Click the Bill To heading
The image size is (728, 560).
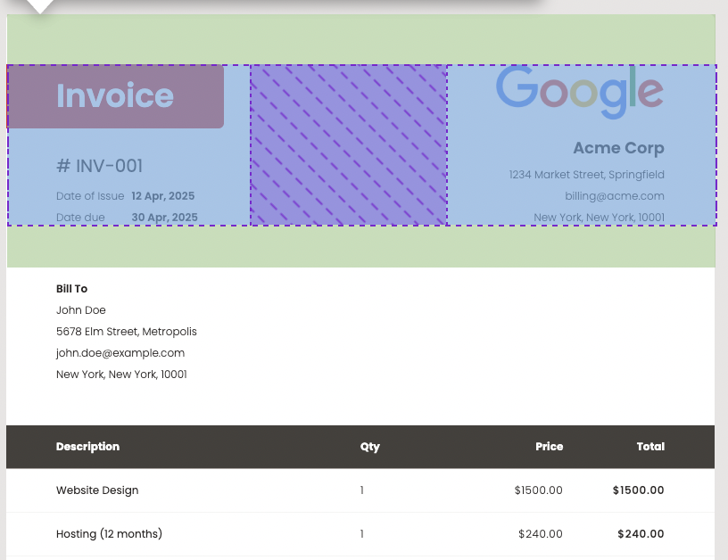(71, 289)
